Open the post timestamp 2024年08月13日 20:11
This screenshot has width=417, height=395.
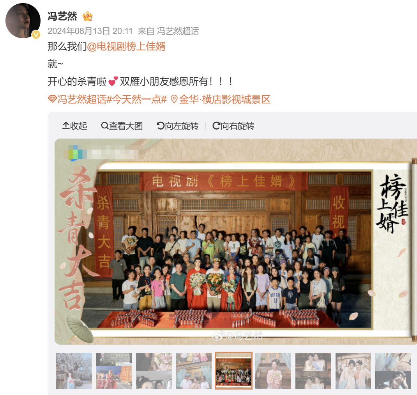pos(90,31)
